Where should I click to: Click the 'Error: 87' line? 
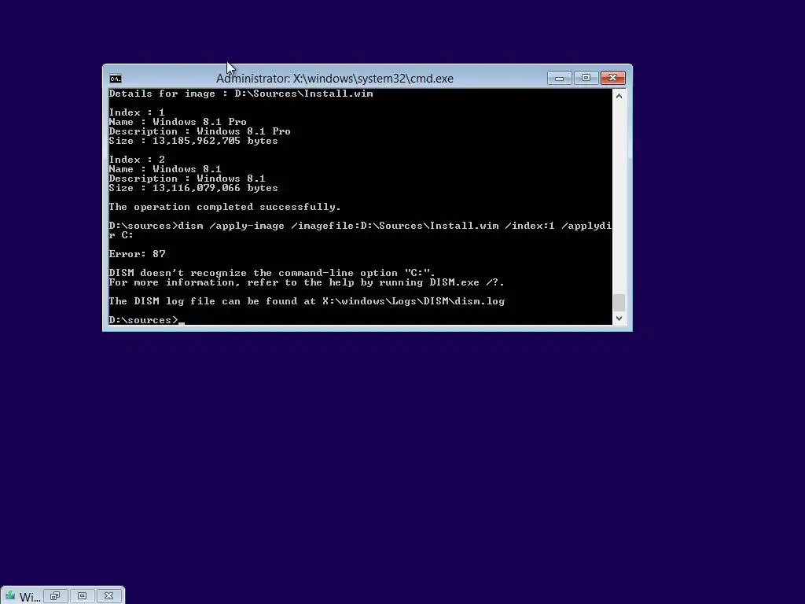[x=137, y=254]
